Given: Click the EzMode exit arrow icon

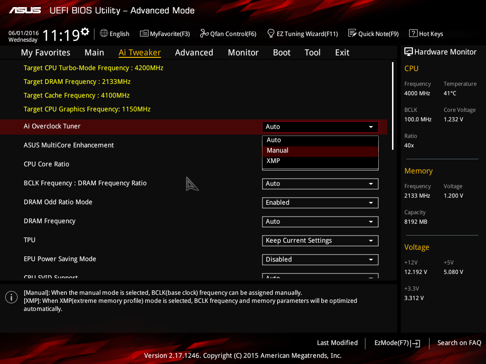Looking at the screenshot, I should click(x=415, y=343).
